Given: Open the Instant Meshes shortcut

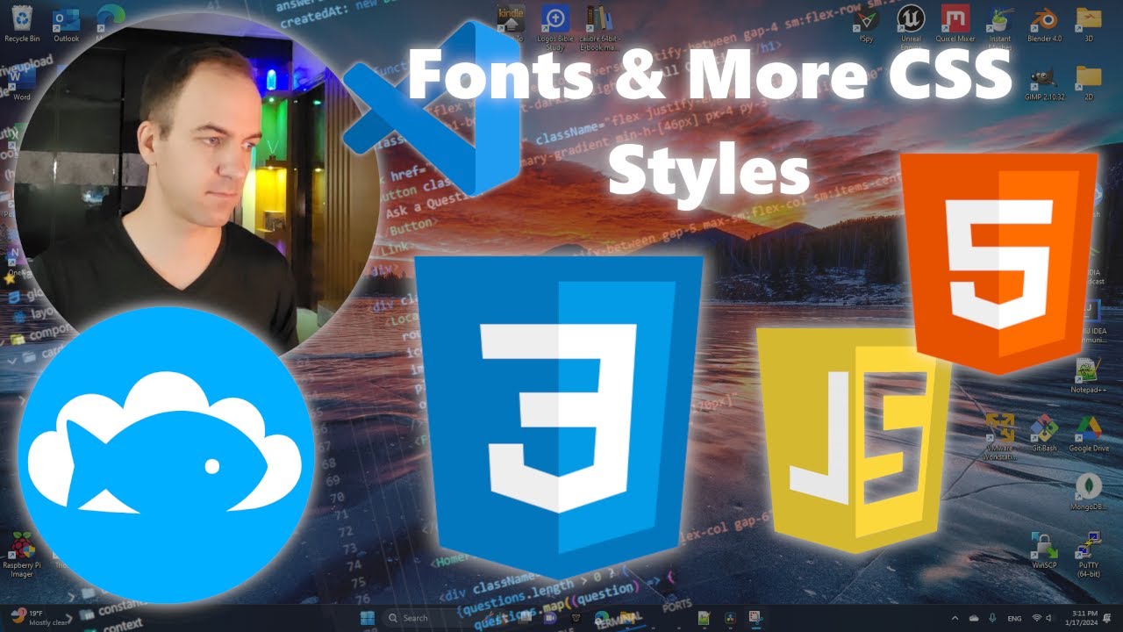Looking at the screenshot, I should click(1000, 29).
